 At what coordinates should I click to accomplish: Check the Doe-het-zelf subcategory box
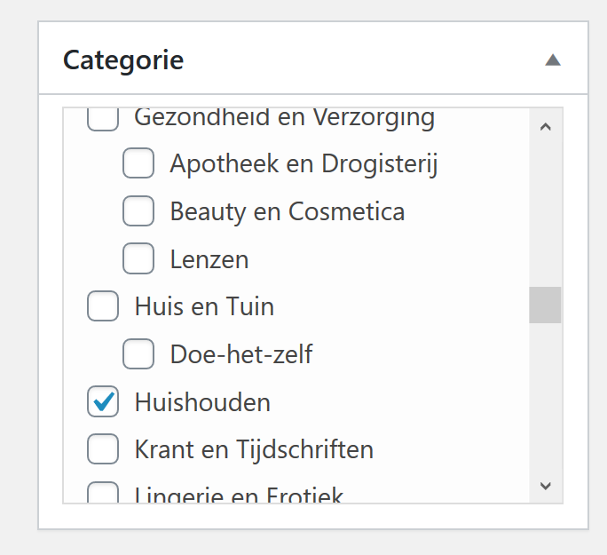point(138,355)
